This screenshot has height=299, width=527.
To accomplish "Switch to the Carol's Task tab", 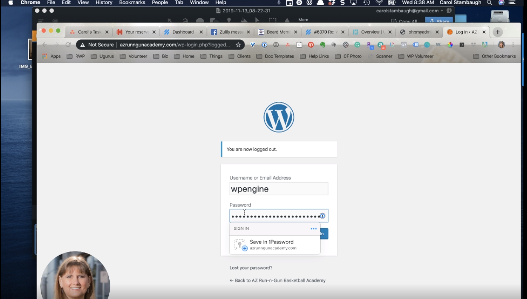I will pos(89,32).
